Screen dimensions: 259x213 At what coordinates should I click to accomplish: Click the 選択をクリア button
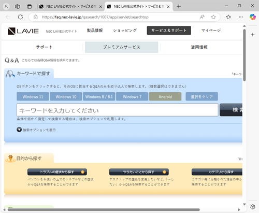tap(202, 96)
